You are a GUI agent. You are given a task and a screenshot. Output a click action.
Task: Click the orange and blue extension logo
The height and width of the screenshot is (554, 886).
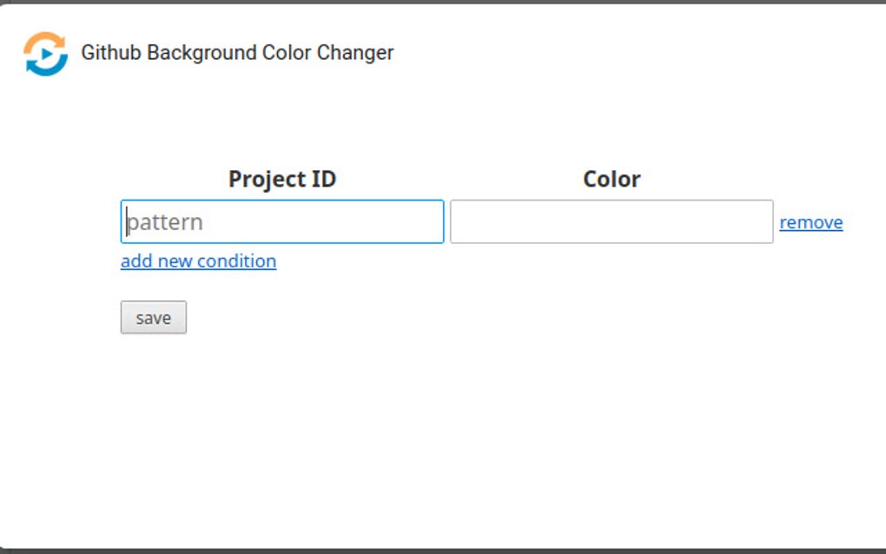[x=45, y=54]
